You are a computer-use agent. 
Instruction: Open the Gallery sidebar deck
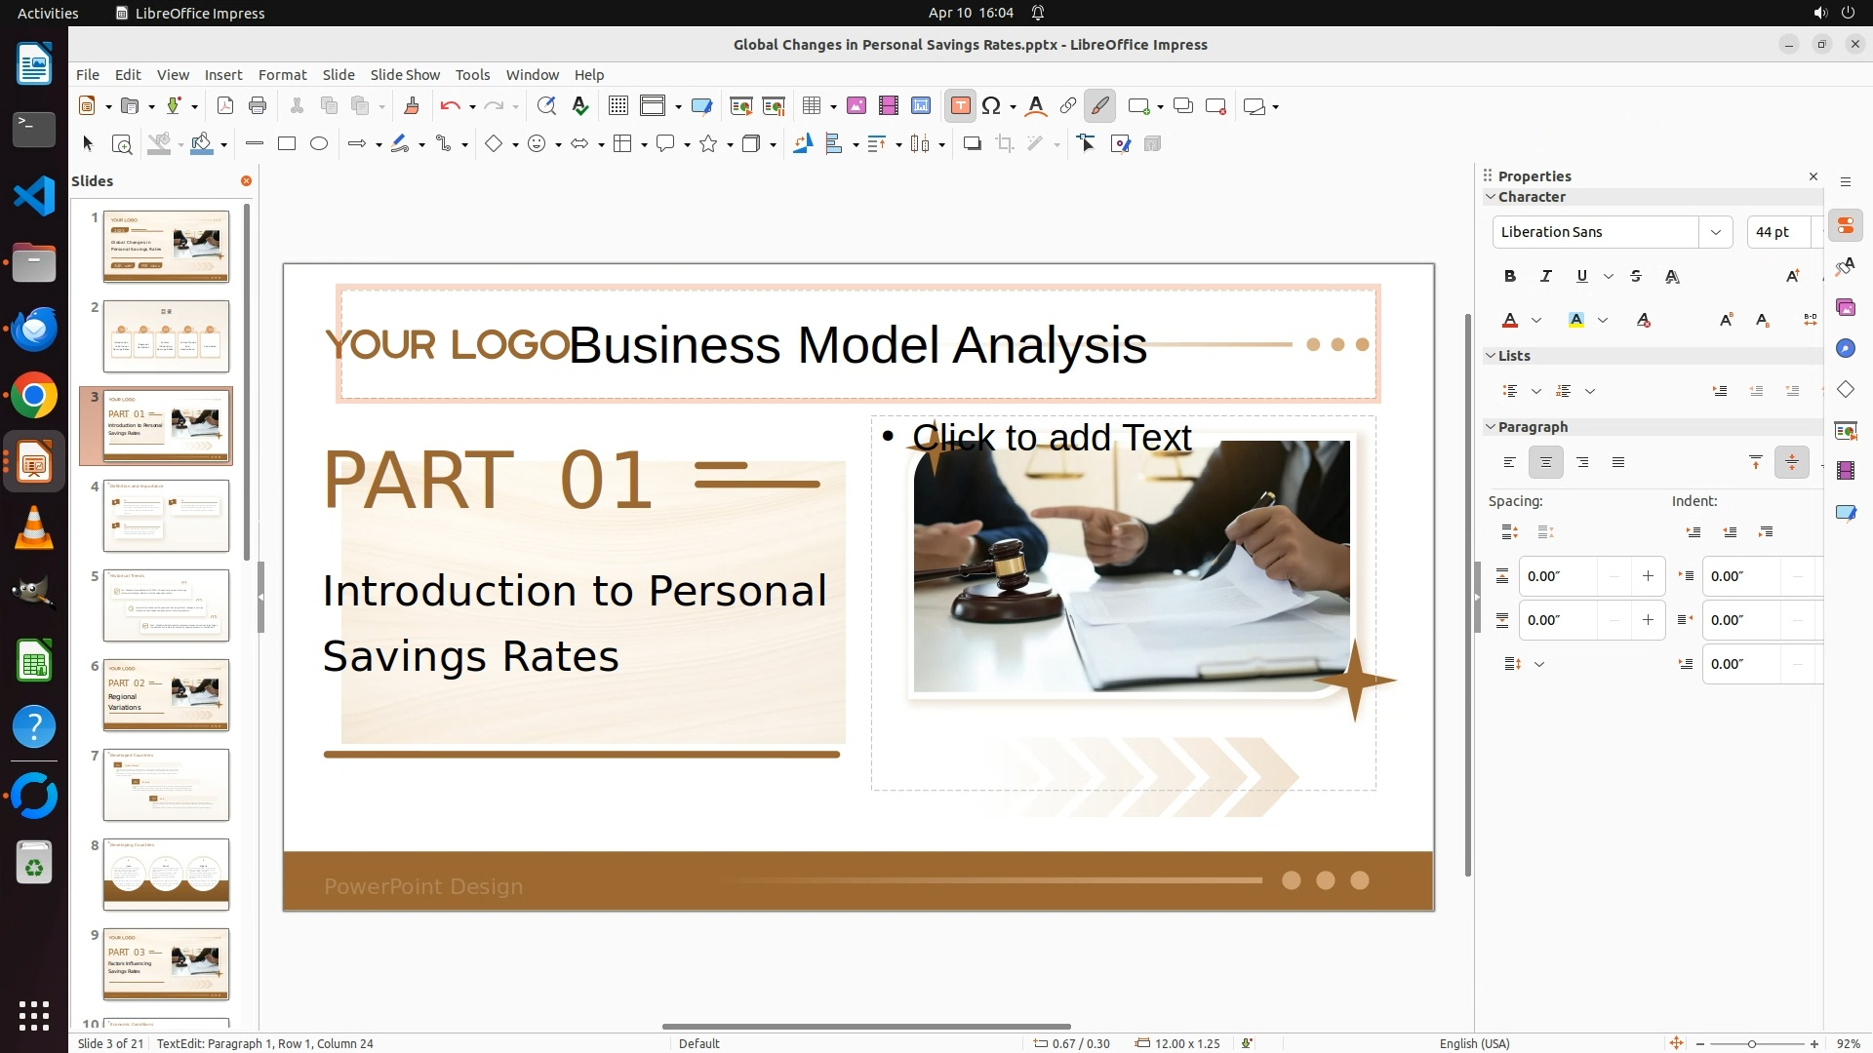(x=1845, y=308)
